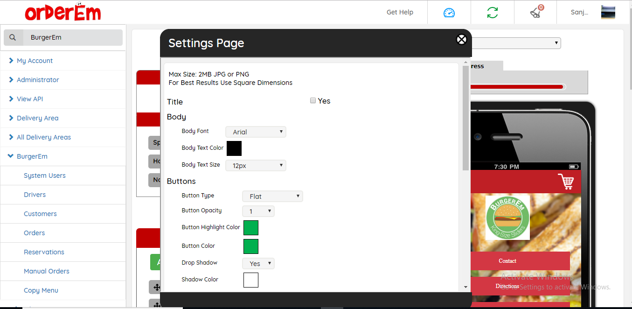This screenshot has width=632, height=309.
Task: Pick the Button Highlight Color swatch
Action: click(x=250, y=228)
